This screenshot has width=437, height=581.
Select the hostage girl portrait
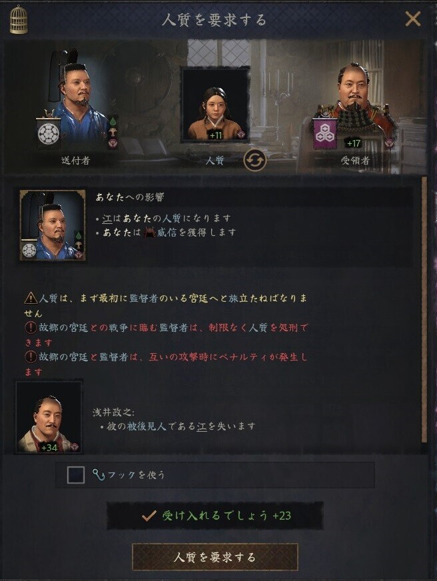pos(215,105)
